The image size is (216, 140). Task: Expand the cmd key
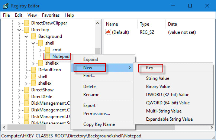coord(41,50)
